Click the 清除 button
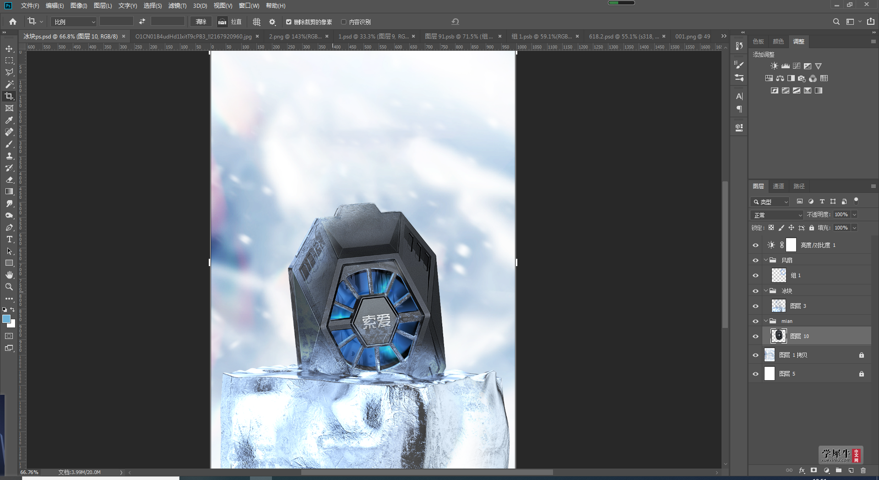 [201, 22]
